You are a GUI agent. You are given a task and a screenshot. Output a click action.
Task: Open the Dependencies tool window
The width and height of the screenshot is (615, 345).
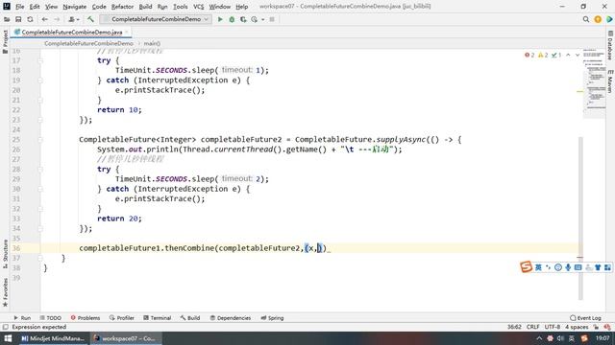tap(231, 318)
